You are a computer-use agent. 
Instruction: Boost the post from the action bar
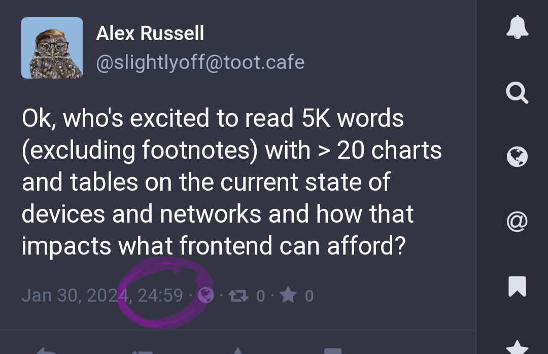pos(142,351)
